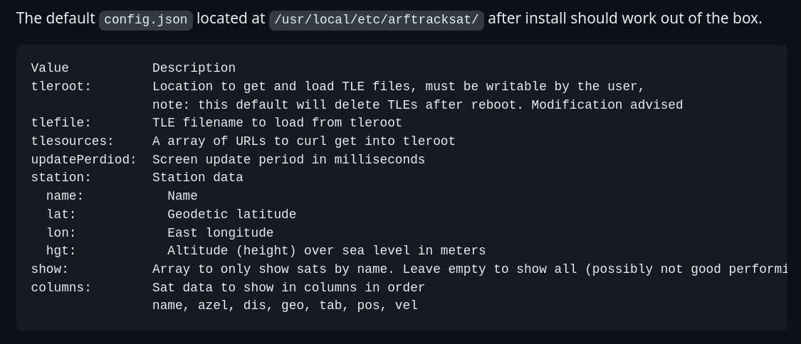Click the 'show:' key text
The width and height of the screenshot is (801, 344).
(x=50, y=269)
